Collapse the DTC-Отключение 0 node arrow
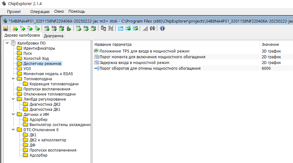The image size is (293, 163). pos(13,130)
